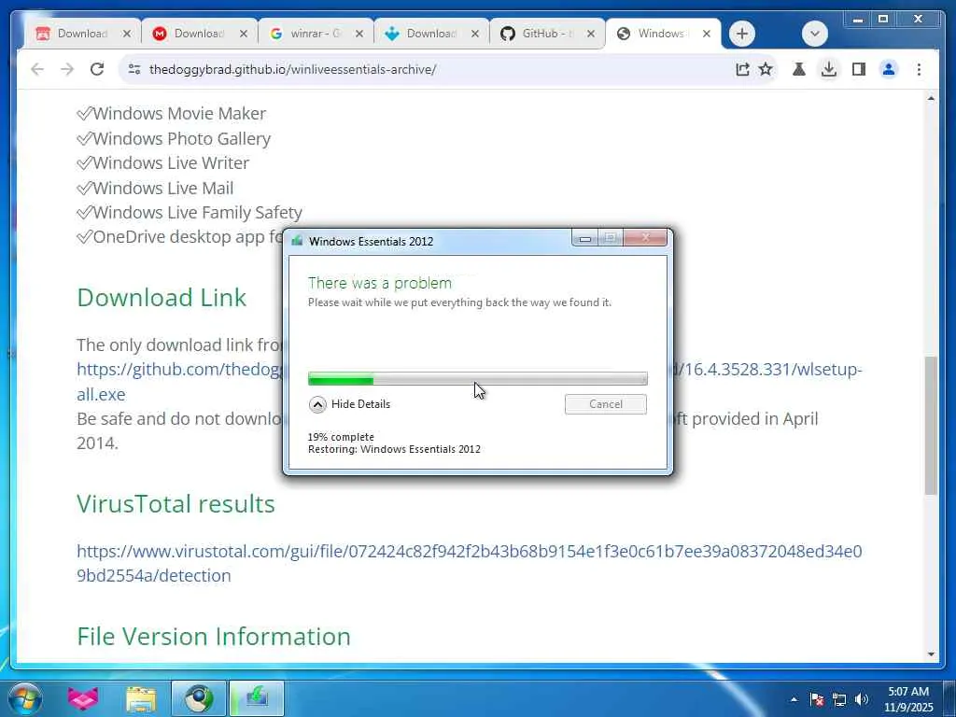
Task: Toggle the side panel icon
Action: [859, 69]
